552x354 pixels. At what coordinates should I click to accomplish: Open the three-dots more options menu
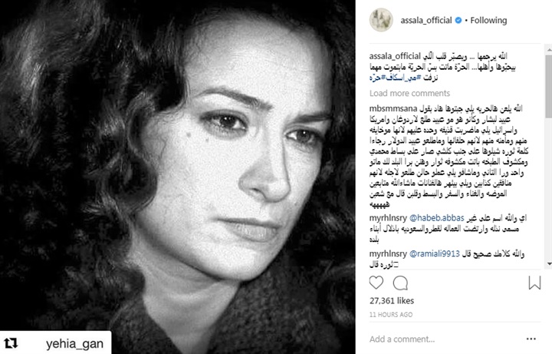(531, 339)
